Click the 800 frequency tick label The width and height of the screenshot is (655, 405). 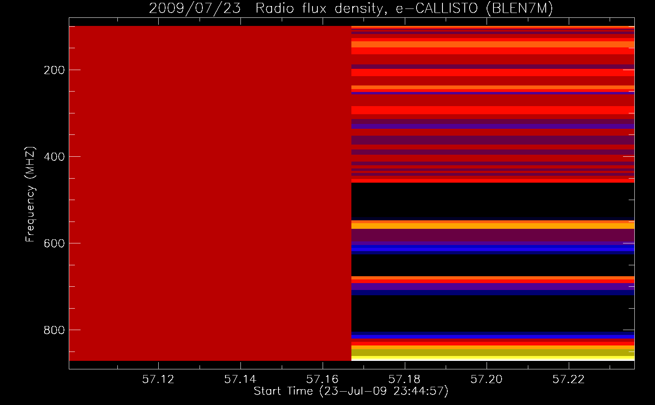(54, 330)
